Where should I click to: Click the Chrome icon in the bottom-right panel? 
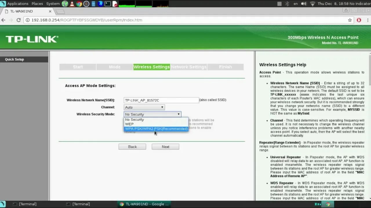(328, 204)
